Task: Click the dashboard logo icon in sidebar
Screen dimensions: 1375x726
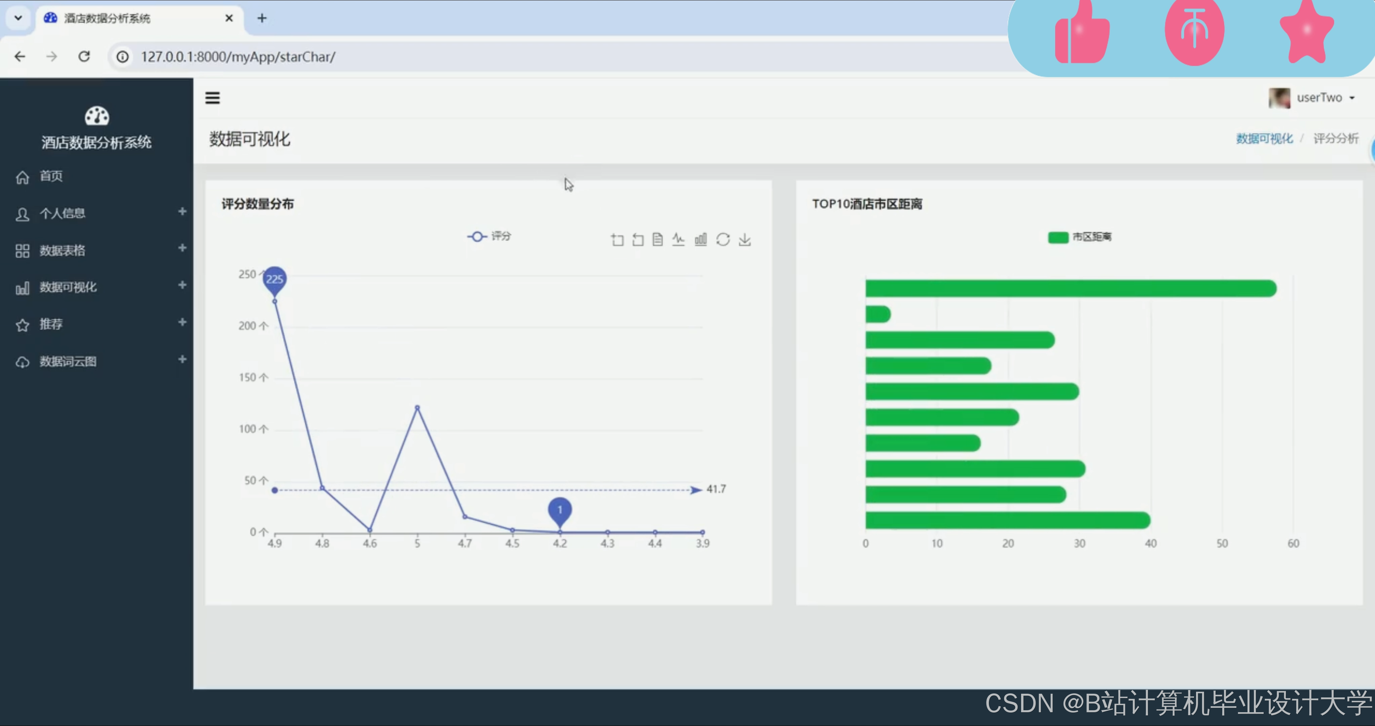Action: tap(97, 116)
